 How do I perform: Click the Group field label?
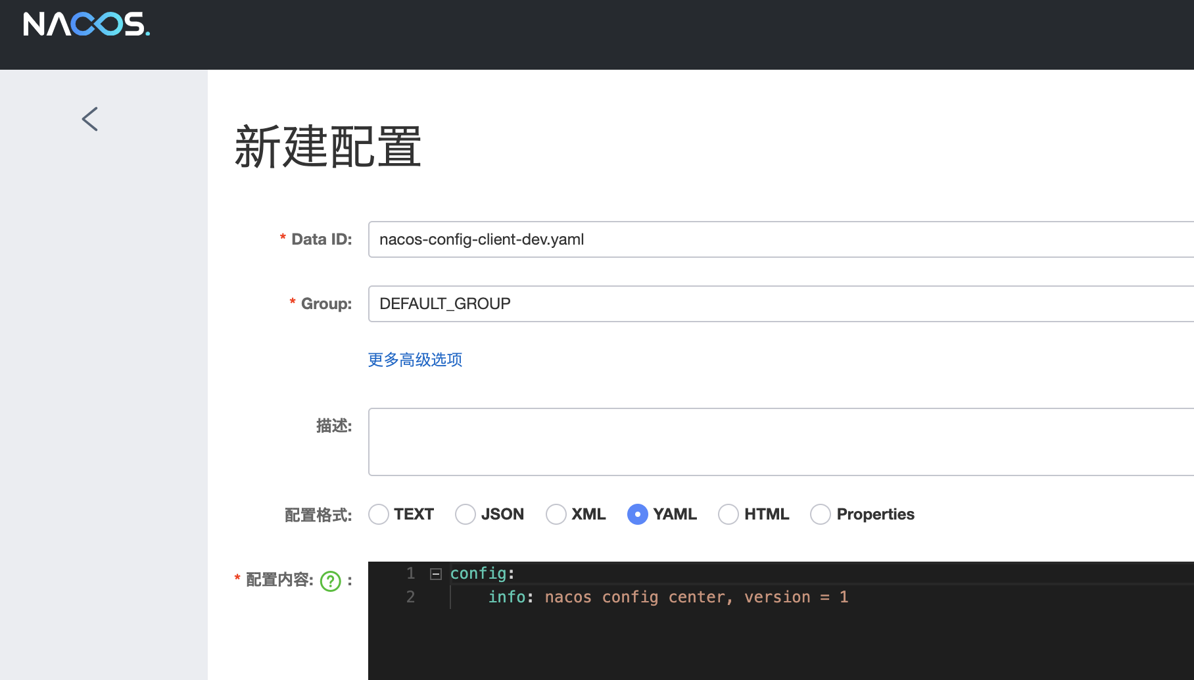tap(326, 304)
